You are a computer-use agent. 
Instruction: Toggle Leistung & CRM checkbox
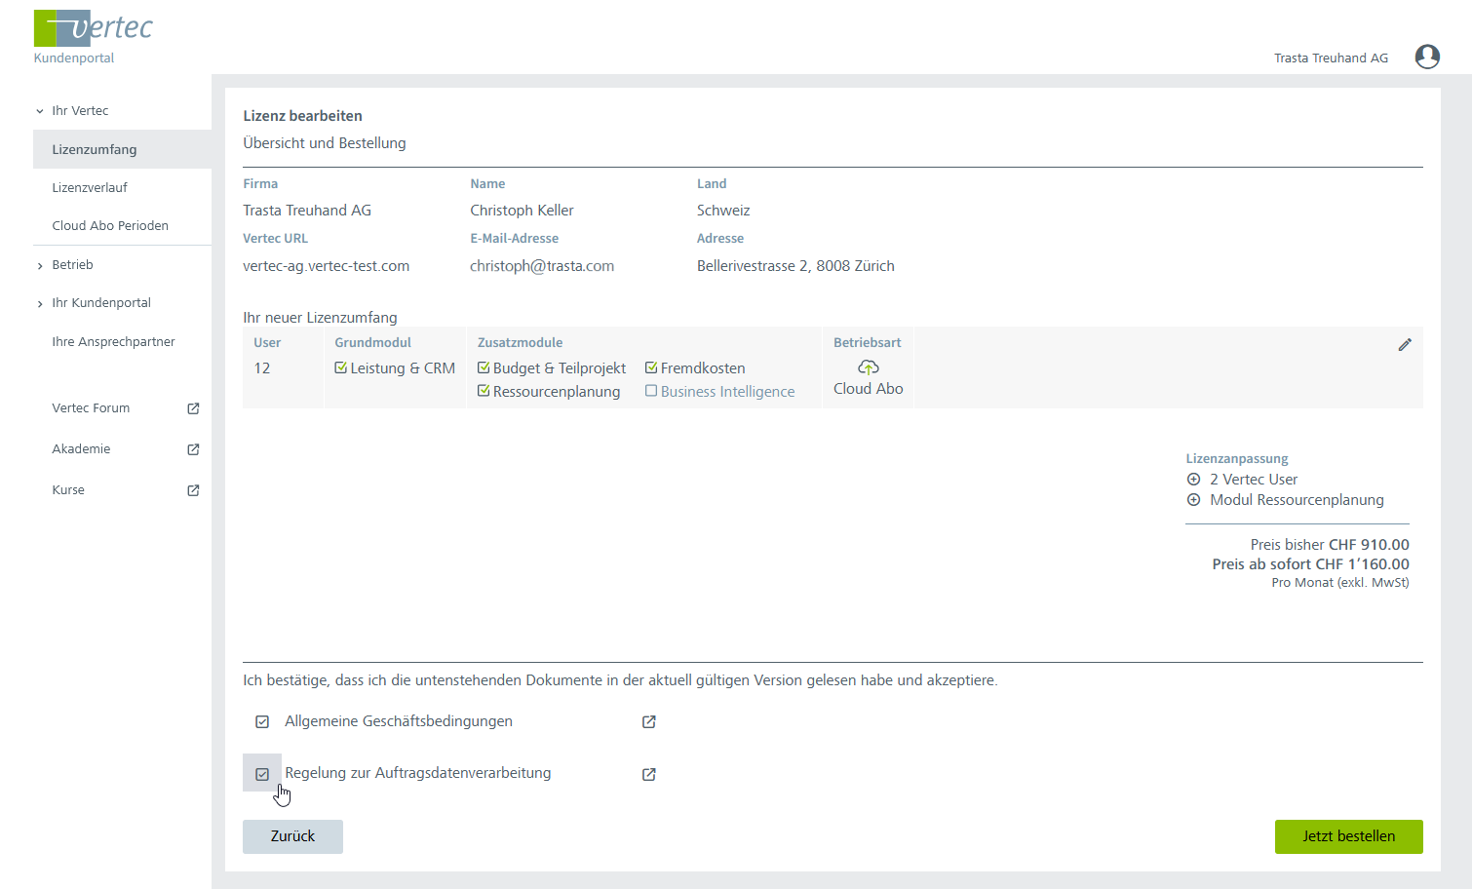(341, 367)
